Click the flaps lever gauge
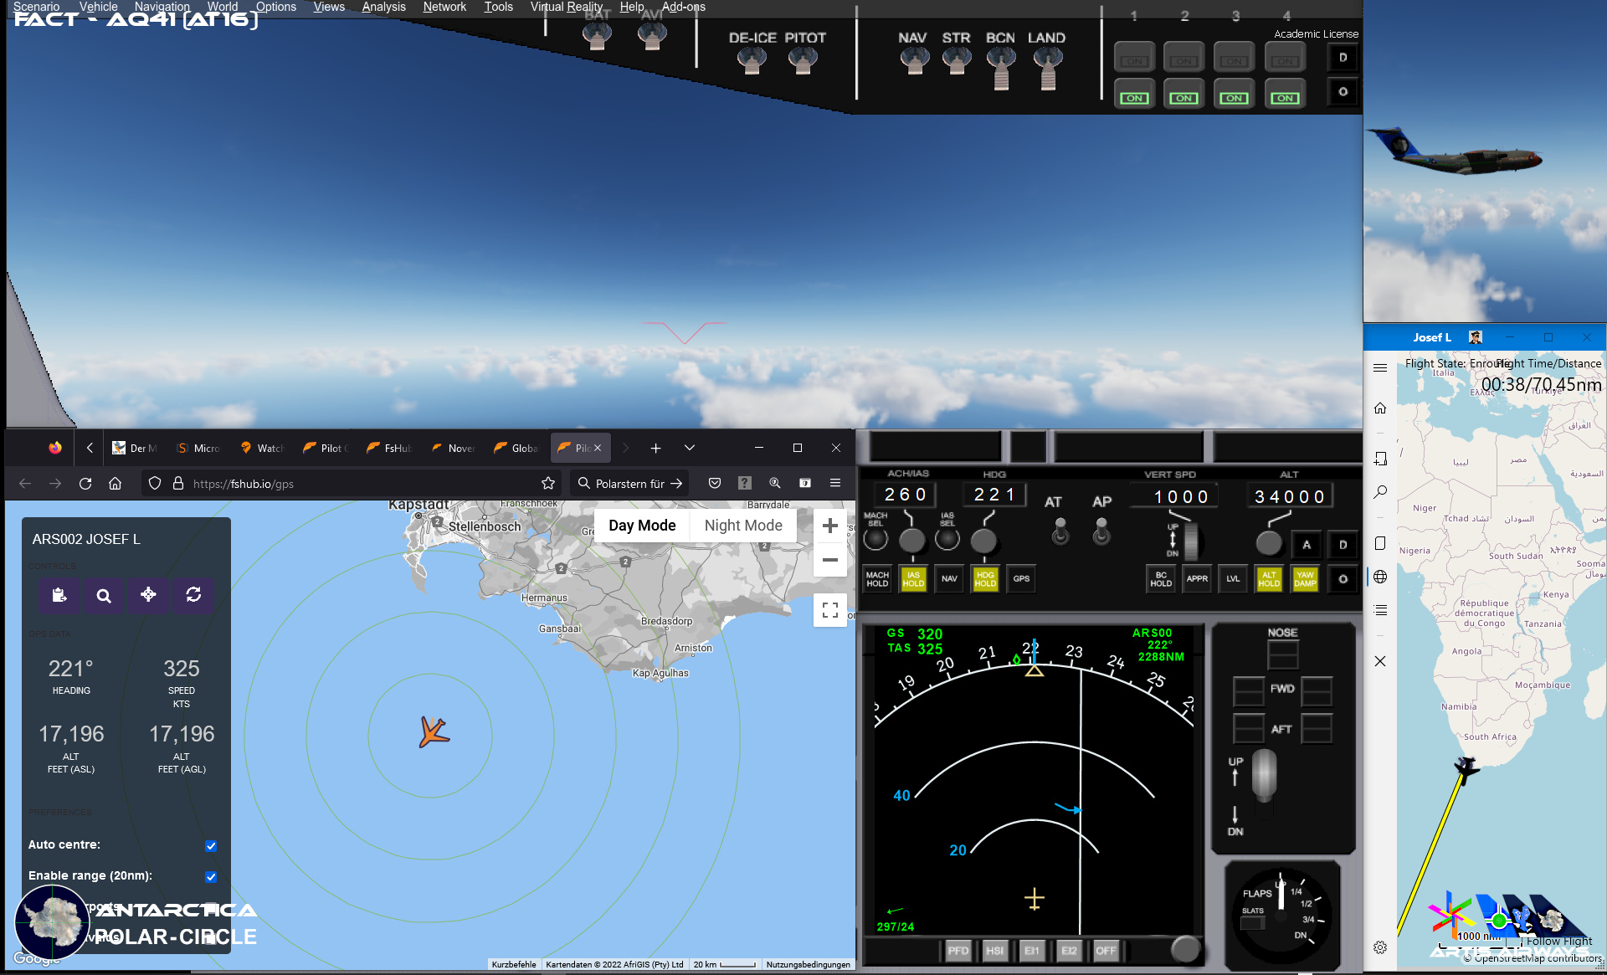This screenshot has height=975, width=1607. [1281, 914]
